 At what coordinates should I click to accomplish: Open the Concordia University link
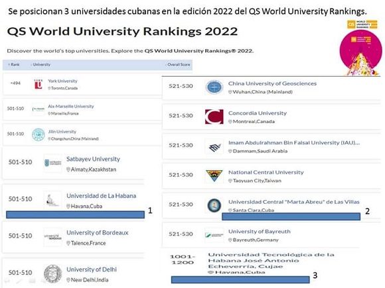[x=258, y=113]
